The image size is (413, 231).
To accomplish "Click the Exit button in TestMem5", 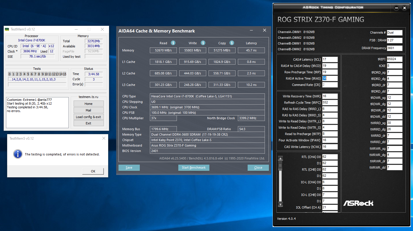I will pos(89,123).
